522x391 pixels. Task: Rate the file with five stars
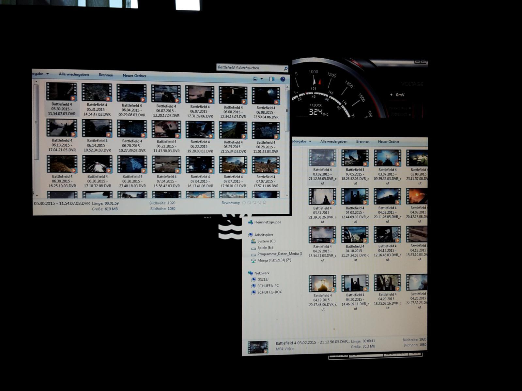coord(265,202)
